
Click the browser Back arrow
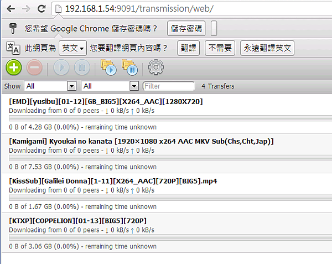coord(11,9)
